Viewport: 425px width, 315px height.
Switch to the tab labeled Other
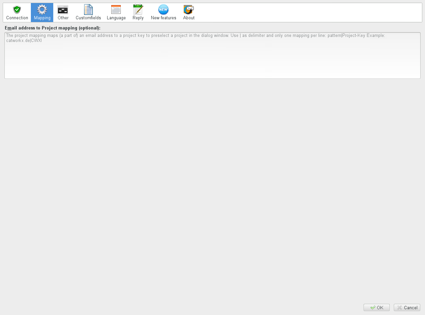pos(63,18)
